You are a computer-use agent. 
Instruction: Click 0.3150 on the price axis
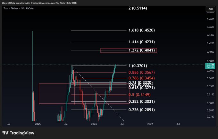(x=210, y=94)
